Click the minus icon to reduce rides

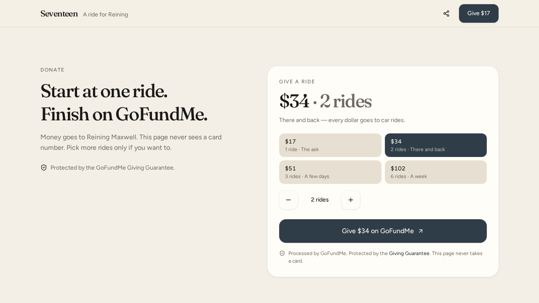288,200
